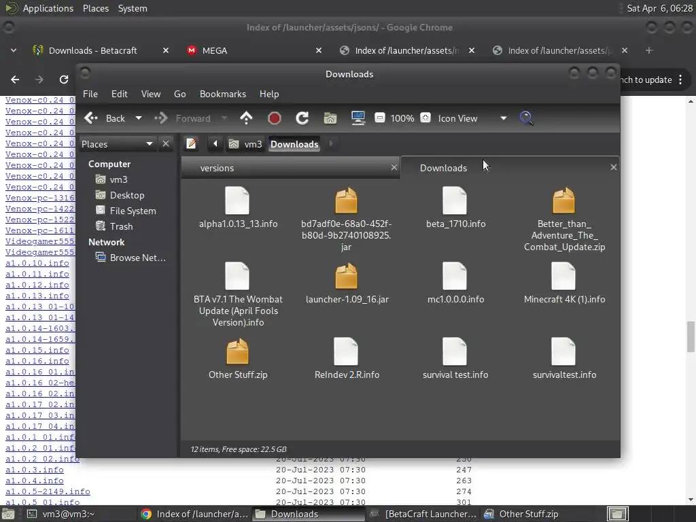This screenshot has height=522, width=696.
Task: Select the beta_1710.info file icon
Action: 455,201
